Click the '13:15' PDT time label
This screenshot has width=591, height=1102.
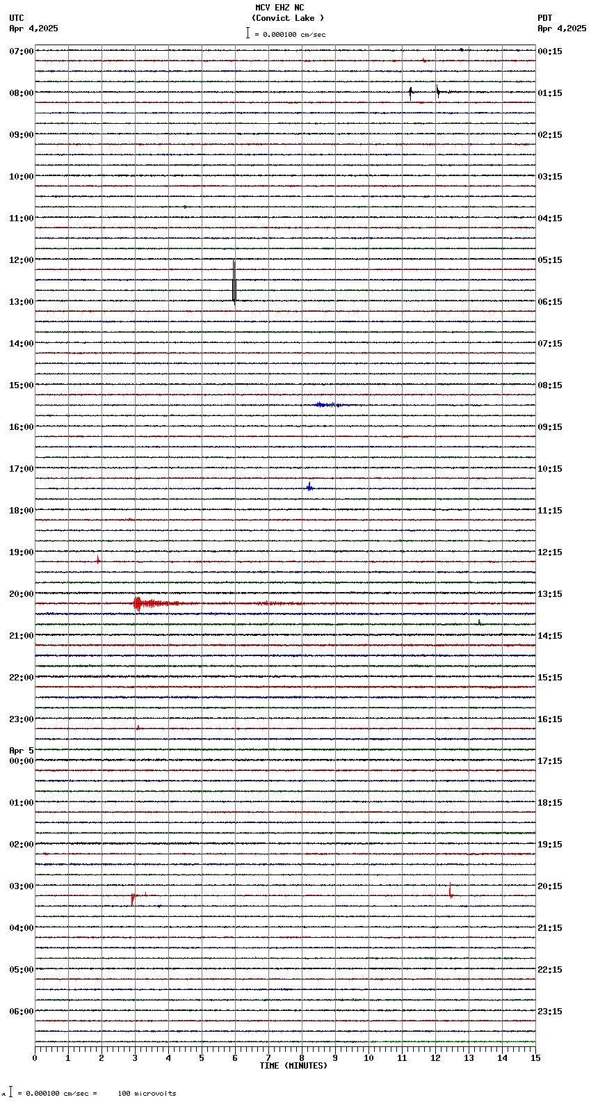pos(550,594)
